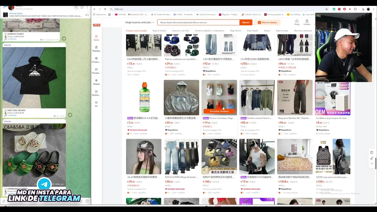Open the Juguete category
Screen dimensions: 377x212
point(267,31)
